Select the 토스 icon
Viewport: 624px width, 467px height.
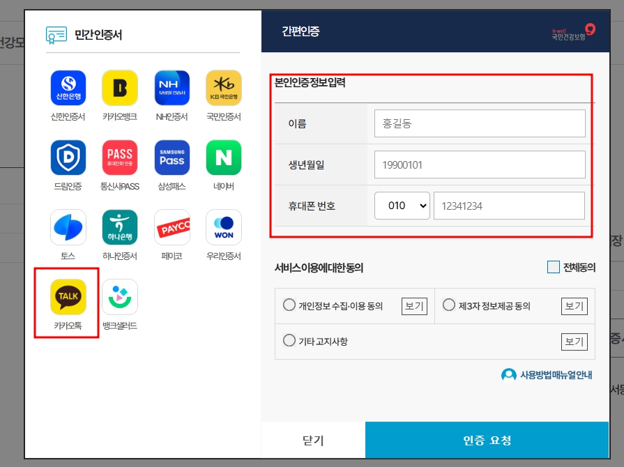68,227
